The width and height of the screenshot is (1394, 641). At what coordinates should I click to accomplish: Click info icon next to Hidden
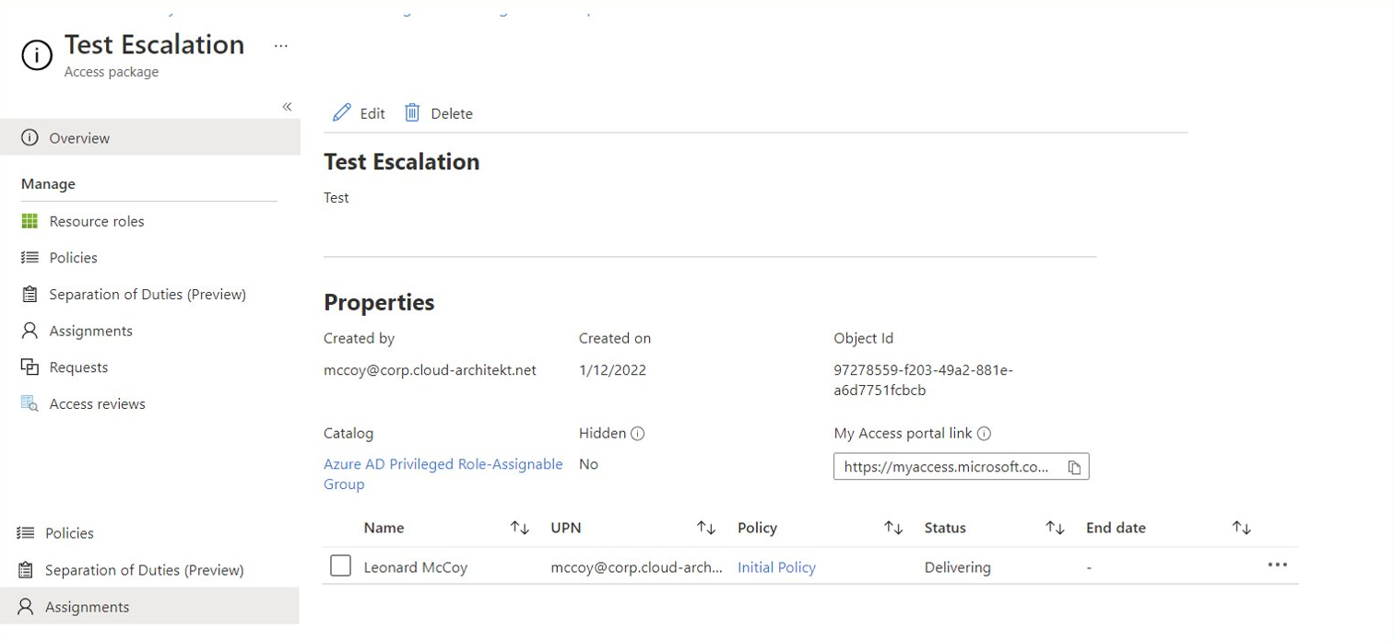[x=637, y=433]
